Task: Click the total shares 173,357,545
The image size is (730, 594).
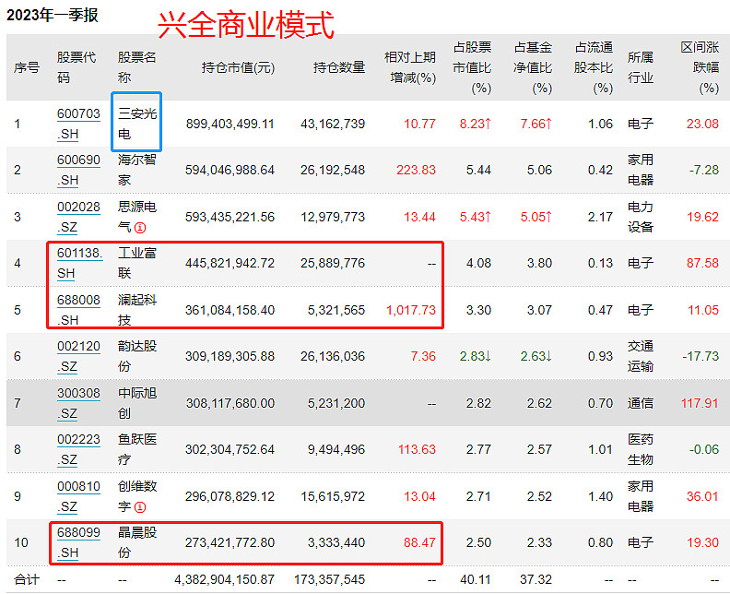Action: pyautogui.click(x=330, y=579)
